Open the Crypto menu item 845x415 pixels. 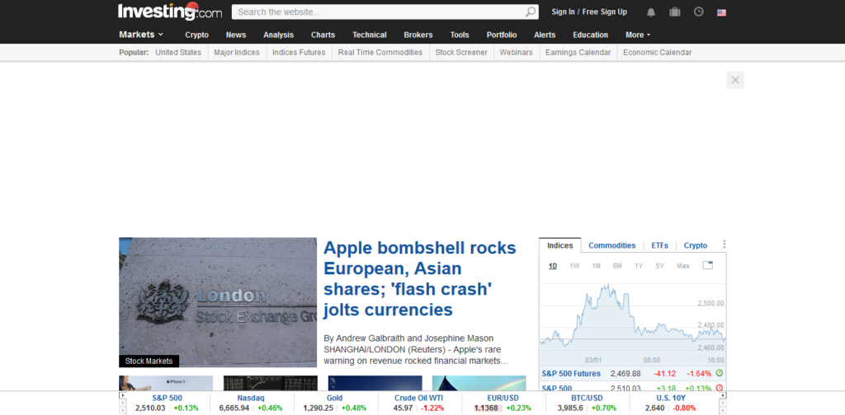(x=196, y=35)
